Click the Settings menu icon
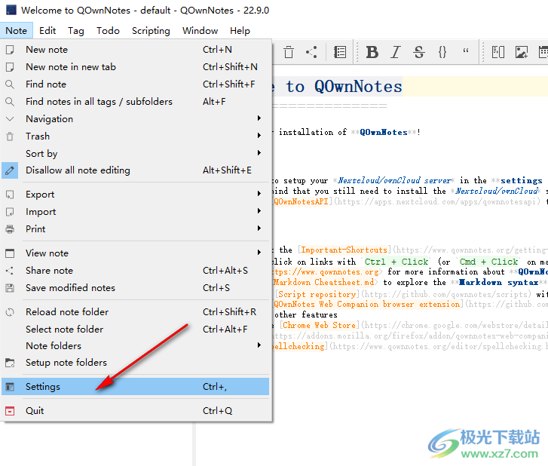Image resolution: width=548 pixels, height=466 pixels. point(10,387)
